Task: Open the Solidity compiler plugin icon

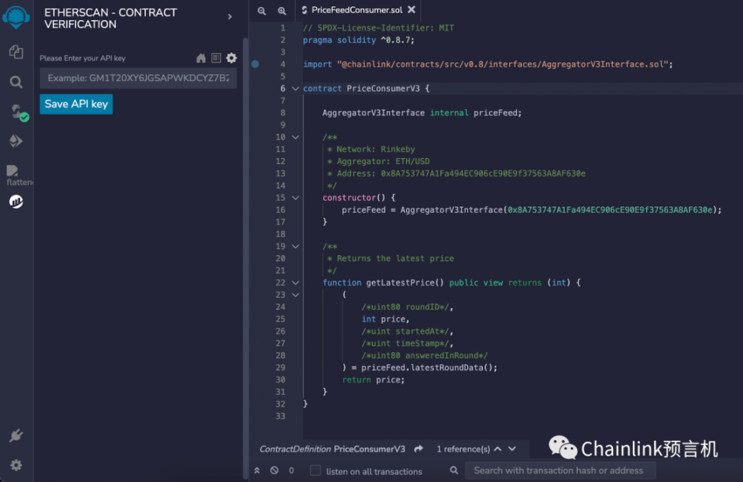Action: click(x=16, y=112)
